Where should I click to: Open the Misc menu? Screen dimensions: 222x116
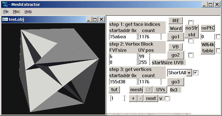(x=16, y=12)
